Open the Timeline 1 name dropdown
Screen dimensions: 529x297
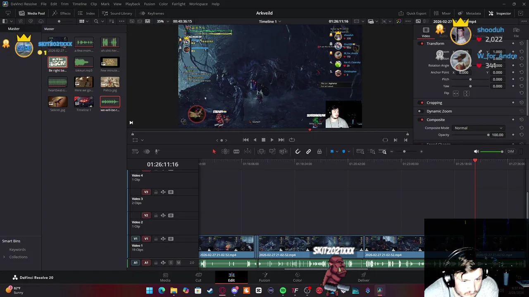pyautogui.click(x=270, y=21)
